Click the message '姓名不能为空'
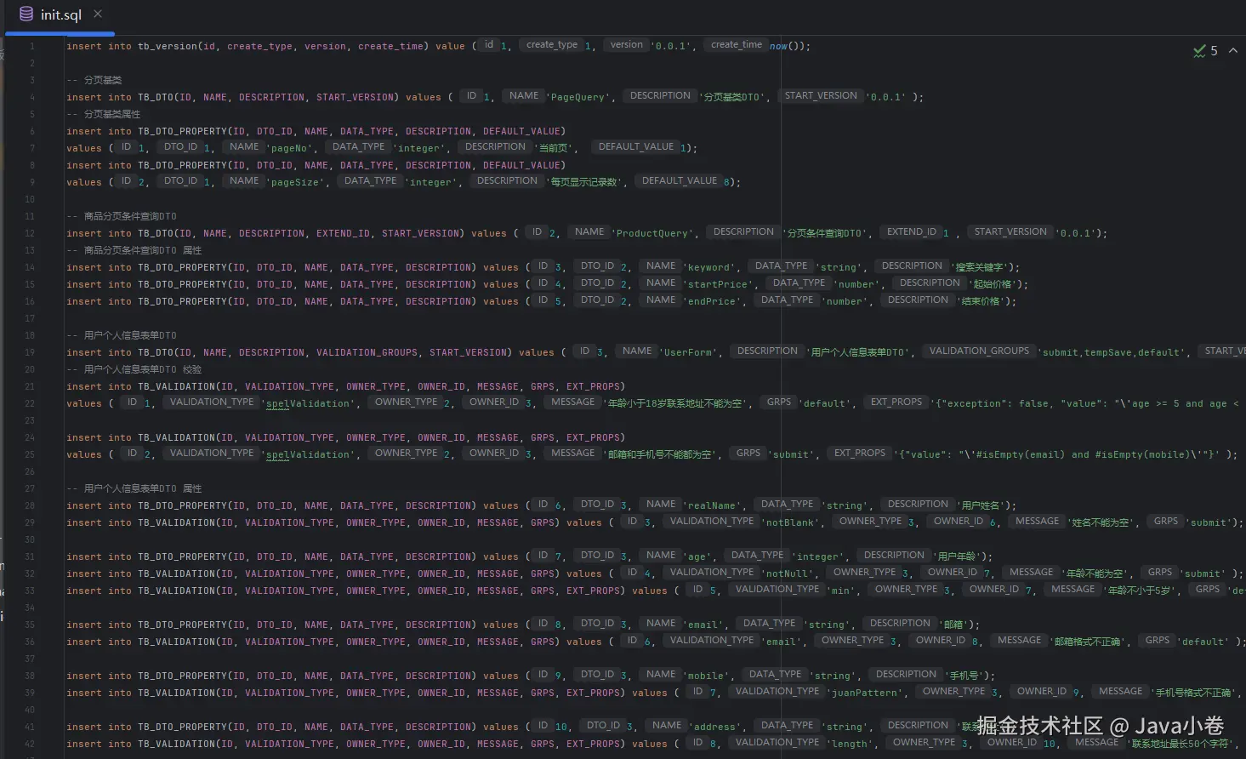 1101,522
